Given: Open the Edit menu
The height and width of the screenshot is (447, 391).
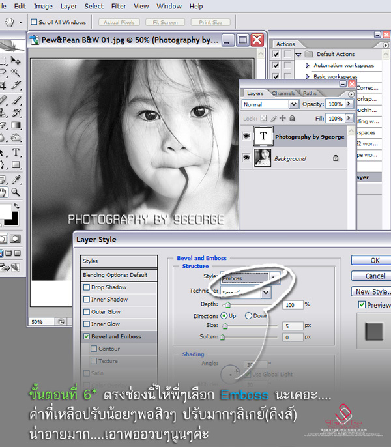Looking at the screenshot, I should coord(20,6).
